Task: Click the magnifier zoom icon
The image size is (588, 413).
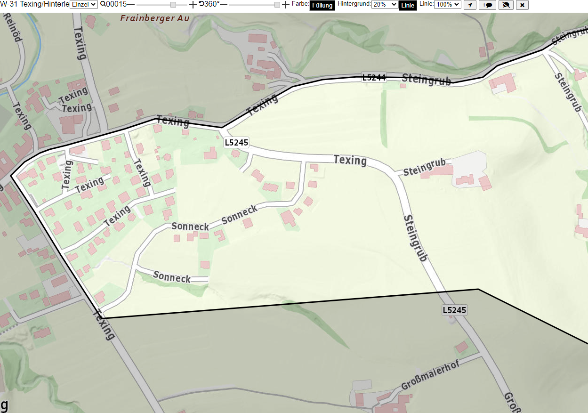Action: [103, 4]
